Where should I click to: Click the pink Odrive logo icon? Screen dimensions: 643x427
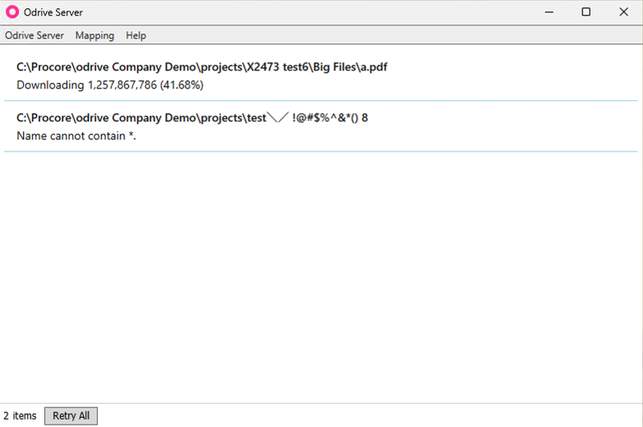point(12,12)
